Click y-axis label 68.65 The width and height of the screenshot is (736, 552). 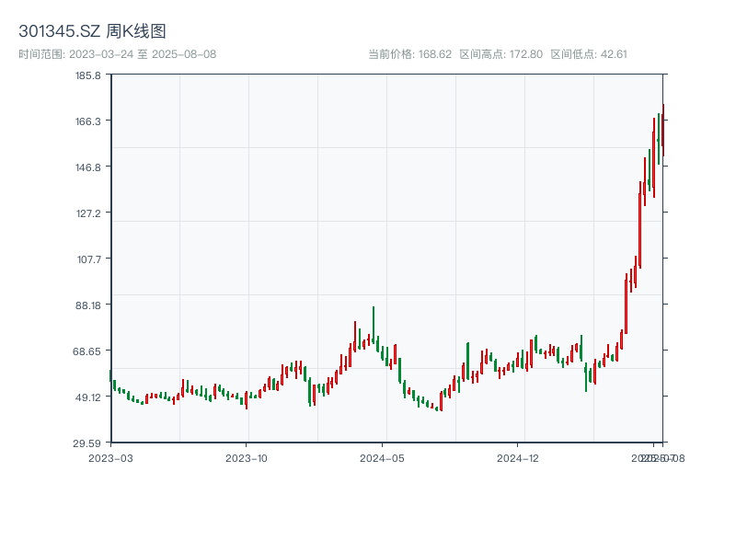(x=86, y=351)
